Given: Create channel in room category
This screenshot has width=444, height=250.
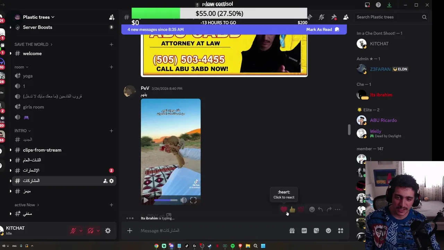Looking at the screenshot, I should pos(111,67).
